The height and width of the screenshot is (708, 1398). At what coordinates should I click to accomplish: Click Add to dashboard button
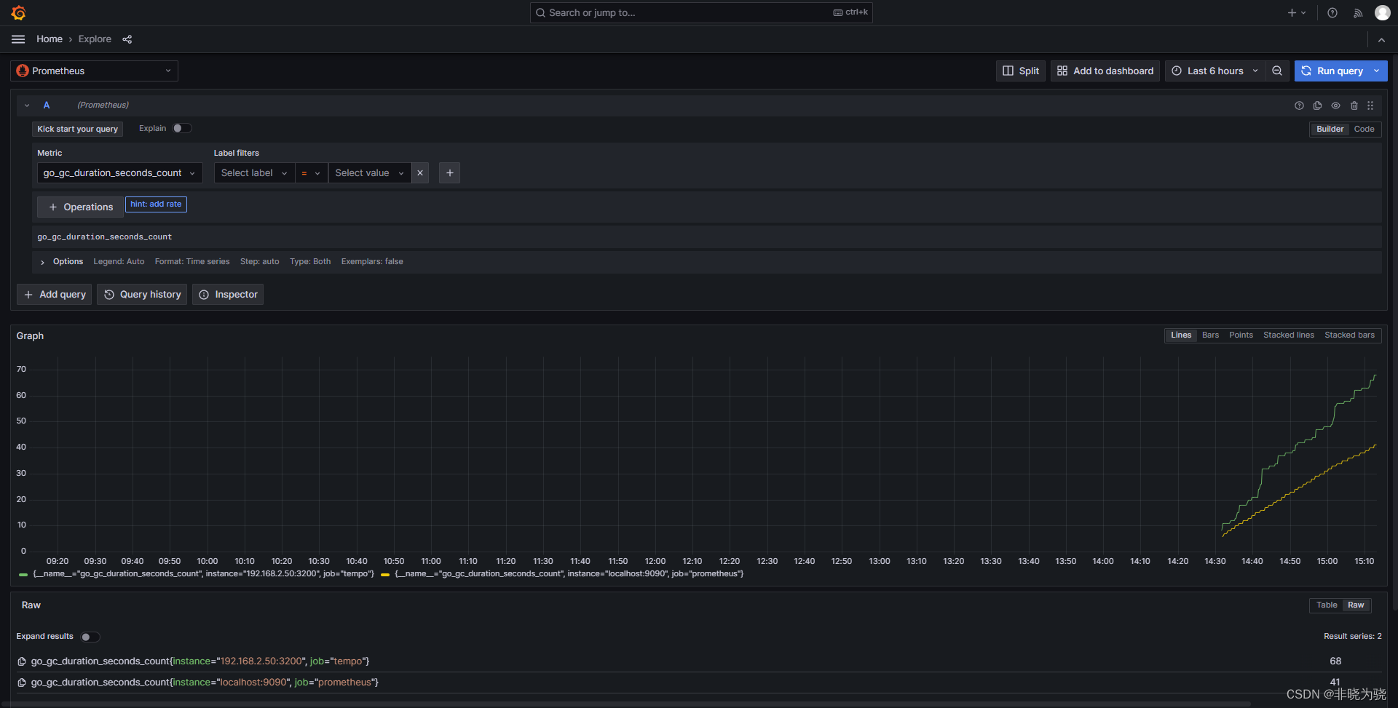click(1105, 71)
